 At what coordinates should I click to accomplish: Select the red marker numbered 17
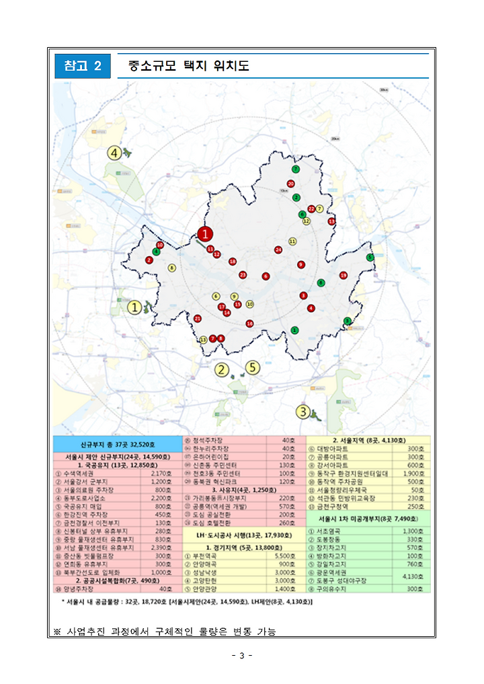pyautogui.click(x=222, y=307)
